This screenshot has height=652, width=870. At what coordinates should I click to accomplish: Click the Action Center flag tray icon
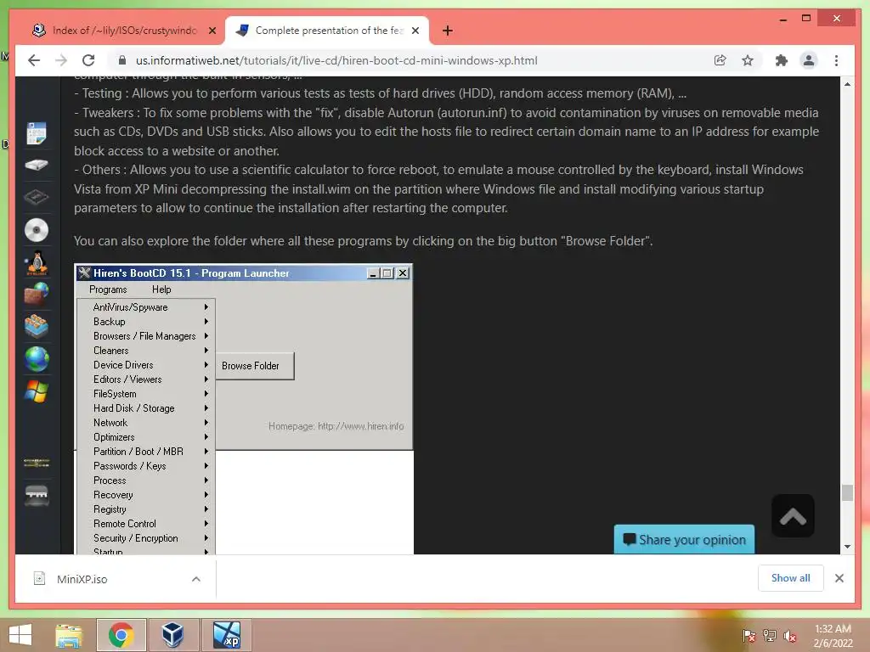[x=749, y=636]
